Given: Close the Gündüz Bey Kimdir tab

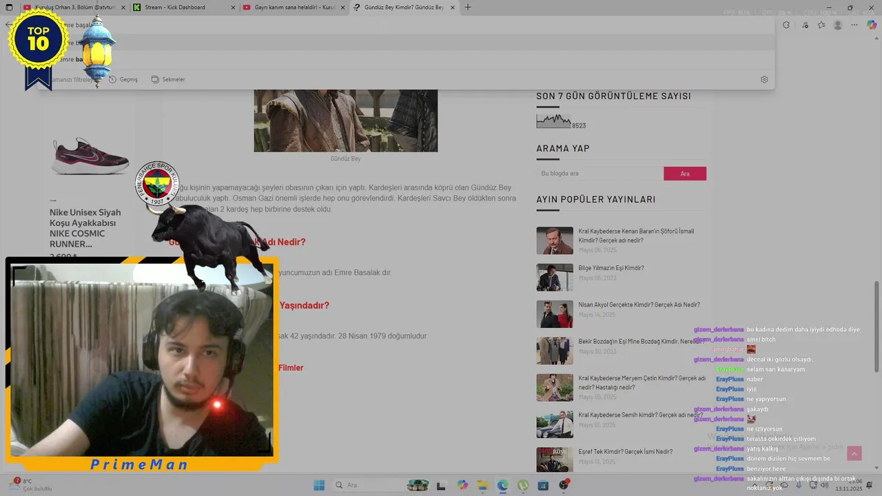Looking at the screenshot, I should (x=452, y=8).
